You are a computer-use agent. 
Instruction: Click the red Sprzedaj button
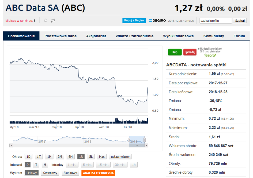[x=190, y=52]
